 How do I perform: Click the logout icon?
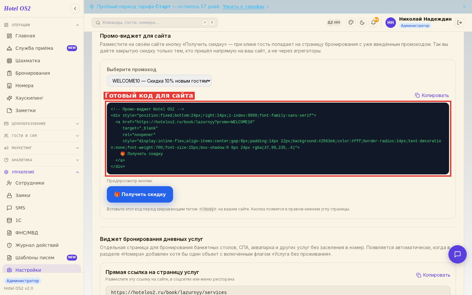coord(460,22)
